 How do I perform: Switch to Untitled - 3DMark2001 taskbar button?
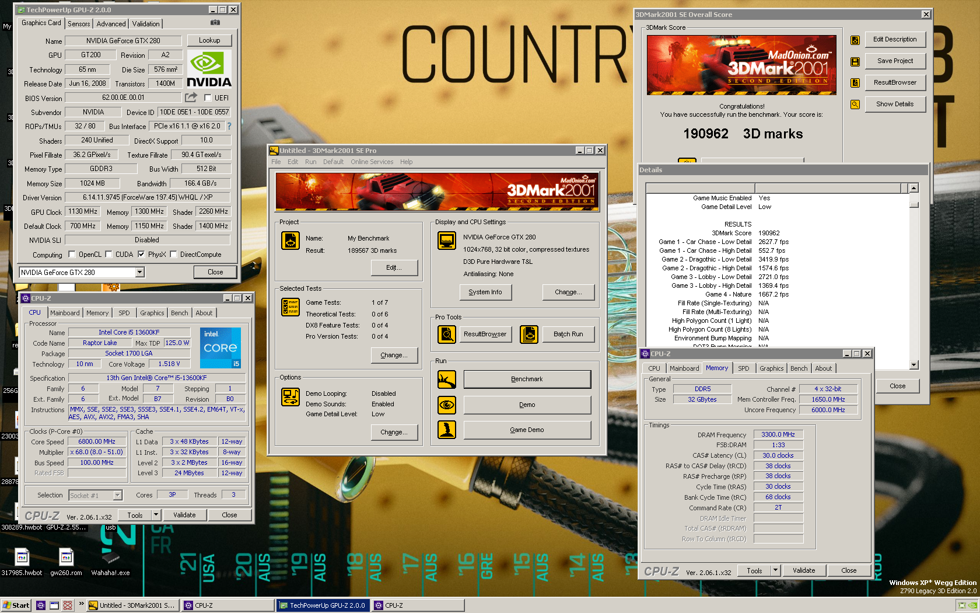132,605
